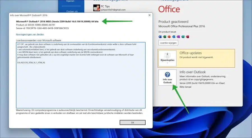Click the 'Info over Outlook' button
The image size is (252, 138).
(x=167, y=77)
